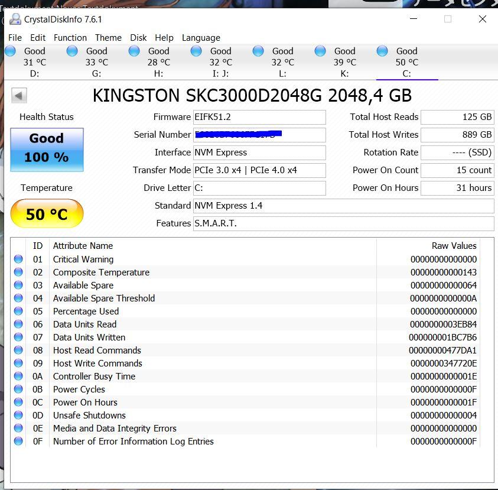
Task: Click status dot for Host Read Commands
Action: tap(18, 350)
